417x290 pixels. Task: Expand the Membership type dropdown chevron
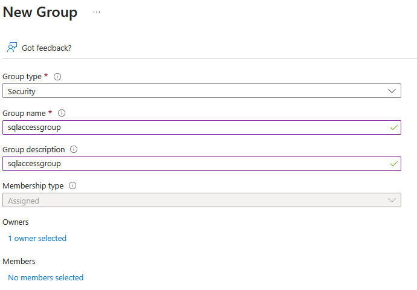point(391,200)
